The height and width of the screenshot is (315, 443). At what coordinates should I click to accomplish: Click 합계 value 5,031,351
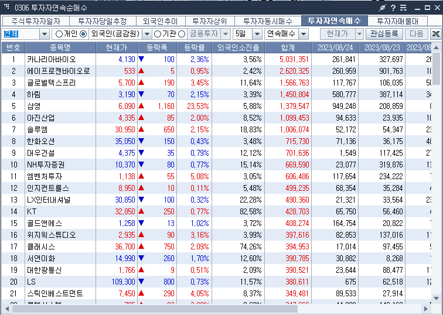tap(294, 59)
